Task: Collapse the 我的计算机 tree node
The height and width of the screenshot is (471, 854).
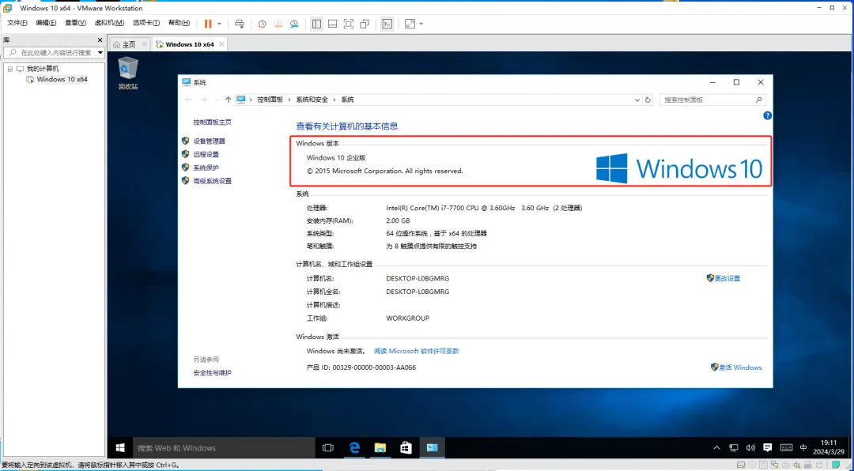Action: coord(9,70)
